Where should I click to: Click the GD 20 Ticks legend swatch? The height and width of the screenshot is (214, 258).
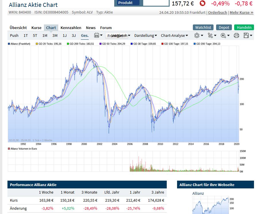tap(37, 44)
